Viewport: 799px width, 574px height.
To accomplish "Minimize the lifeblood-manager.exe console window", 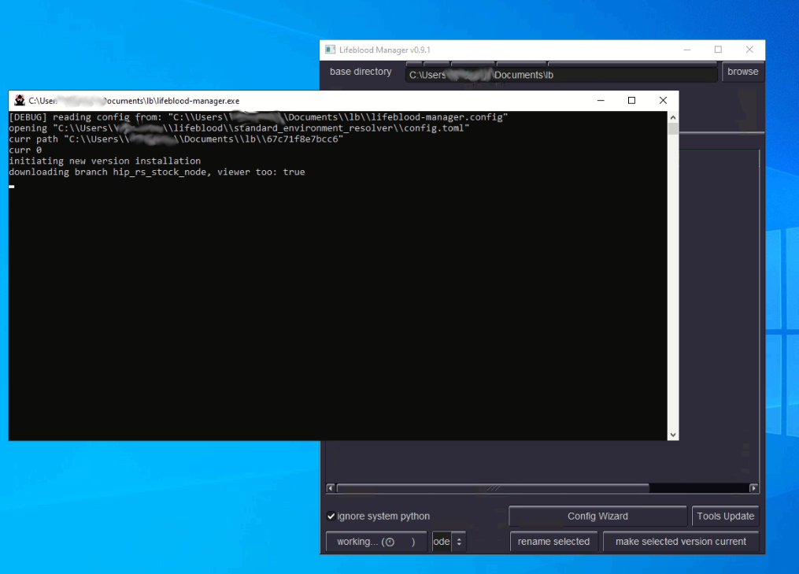I will [601, 101].
